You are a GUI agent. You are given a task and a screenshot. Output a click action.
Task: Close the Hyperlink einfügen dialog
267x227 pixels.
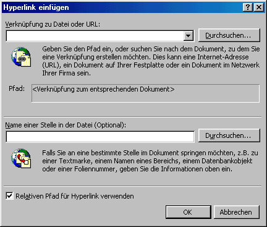[x=259, y=7]
